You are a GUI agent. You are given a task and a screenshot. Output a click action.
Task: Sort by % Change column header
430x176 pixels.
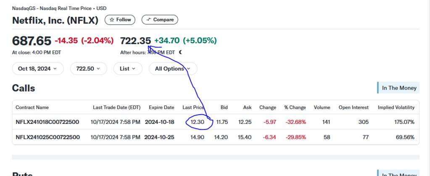pyautogui.click(x=295, y=108)
